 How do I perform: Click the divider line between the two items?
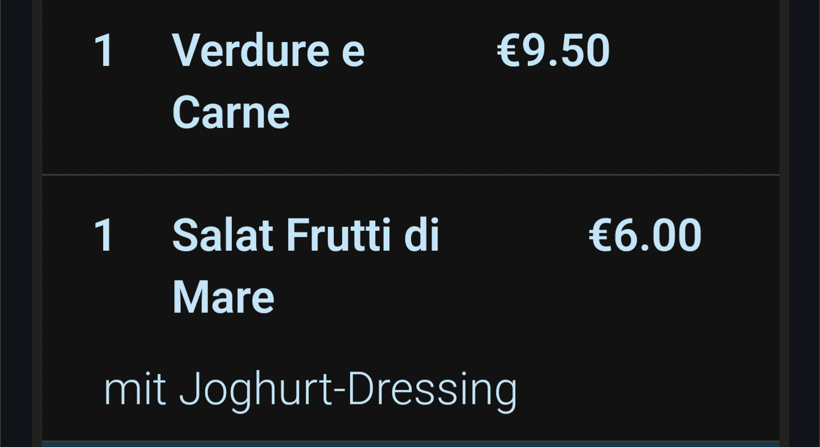point(411,175)
